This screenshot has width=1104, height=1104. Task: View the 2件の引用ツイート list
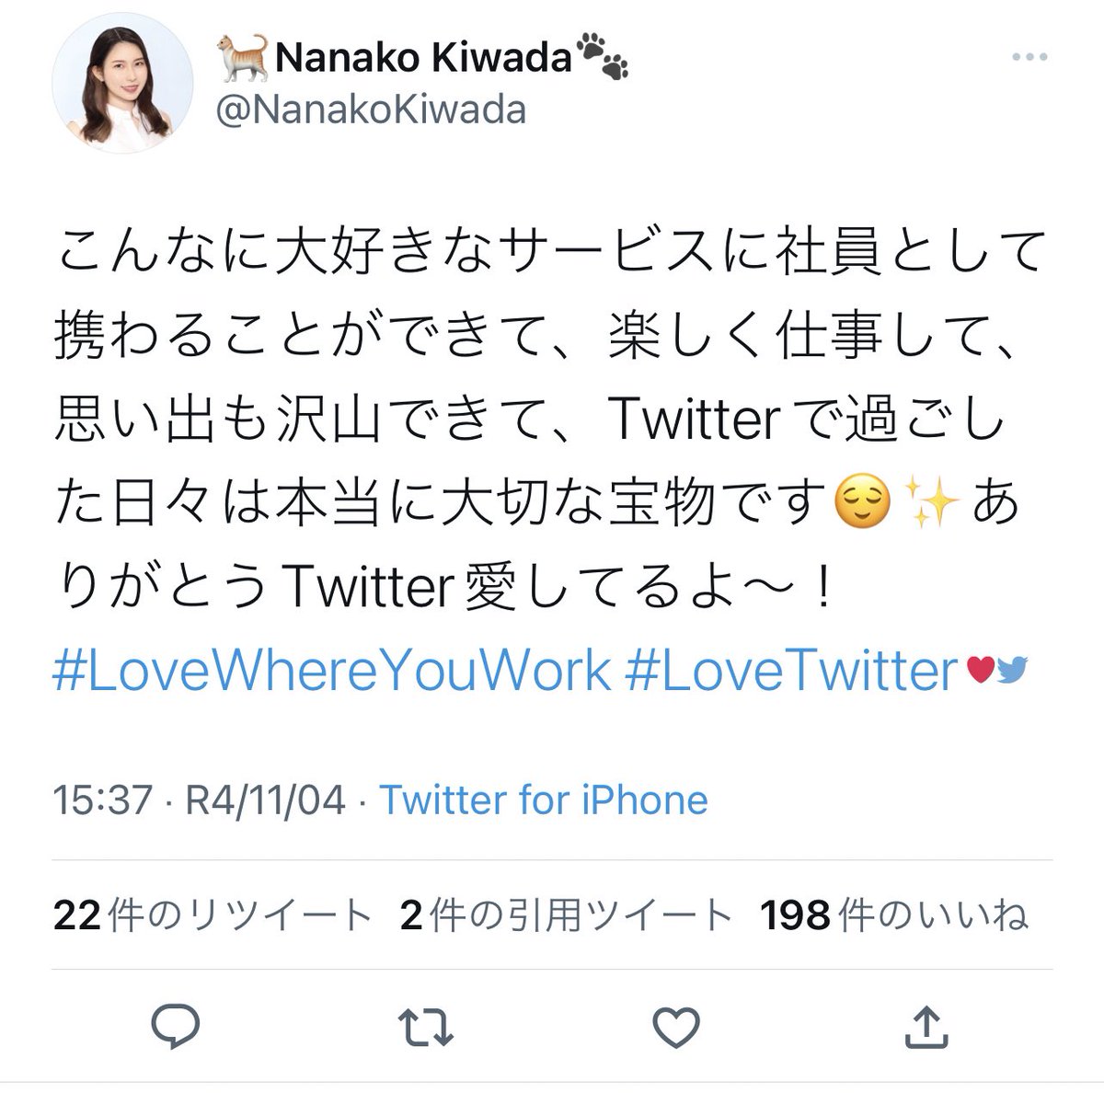(567, 915)
